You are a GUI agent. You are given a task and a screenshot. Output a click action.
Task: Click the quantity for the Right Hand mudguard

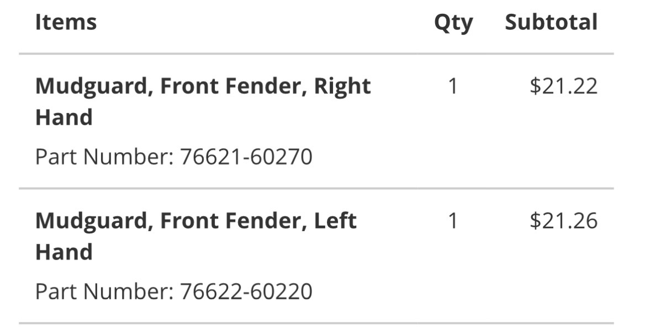tap(453, 87)
